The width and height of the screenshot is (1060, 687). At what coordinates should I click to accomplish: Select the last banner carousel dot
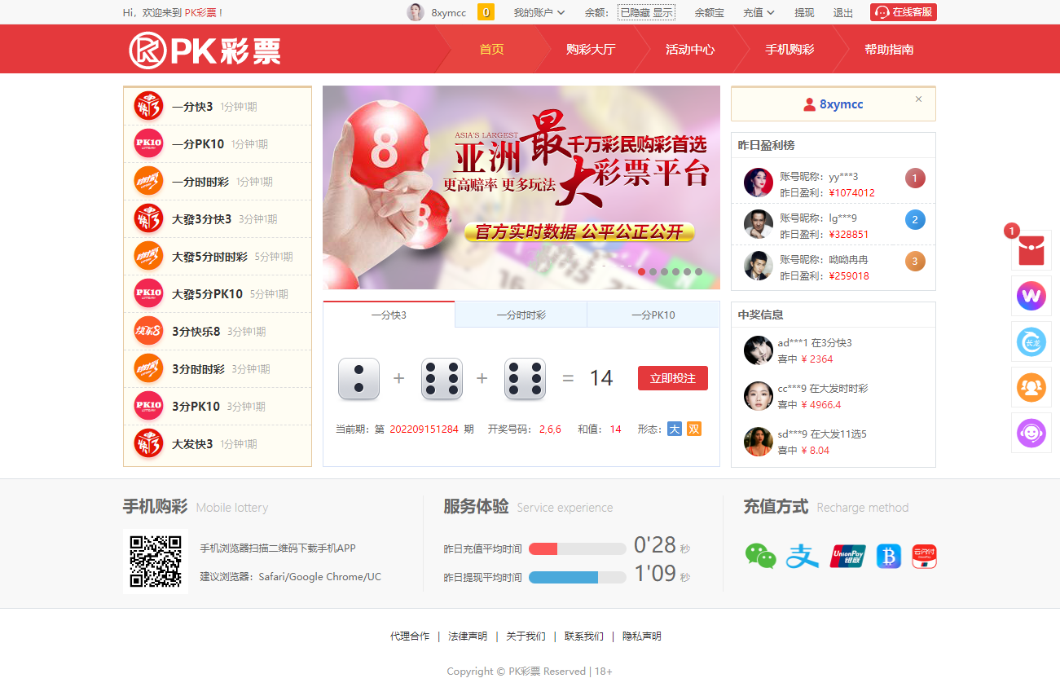coord(698,272)
